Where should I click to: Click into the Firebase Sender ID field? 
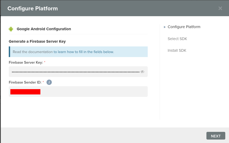(x=93, y=92)
